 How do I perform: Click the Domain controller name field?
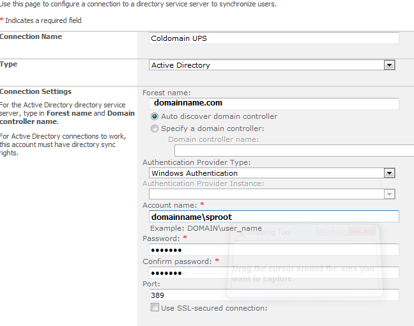click(x=294, y=151)
